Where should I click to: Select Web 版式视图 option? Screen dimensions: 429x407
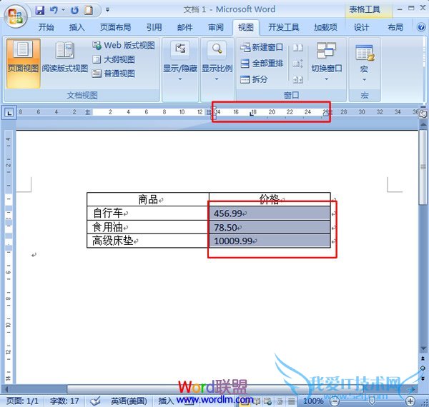124,45
